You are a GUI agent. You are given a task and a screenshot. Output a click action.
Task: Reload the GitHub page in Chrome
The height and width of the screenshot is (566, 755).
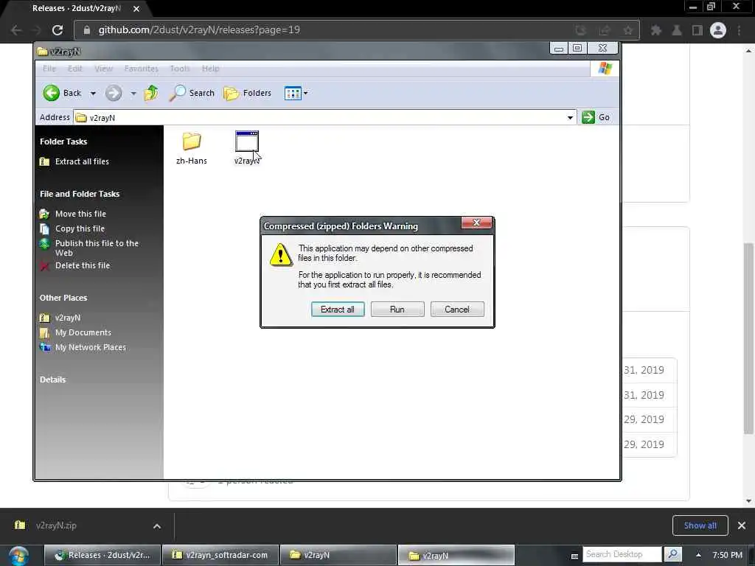tap(58, 29)
